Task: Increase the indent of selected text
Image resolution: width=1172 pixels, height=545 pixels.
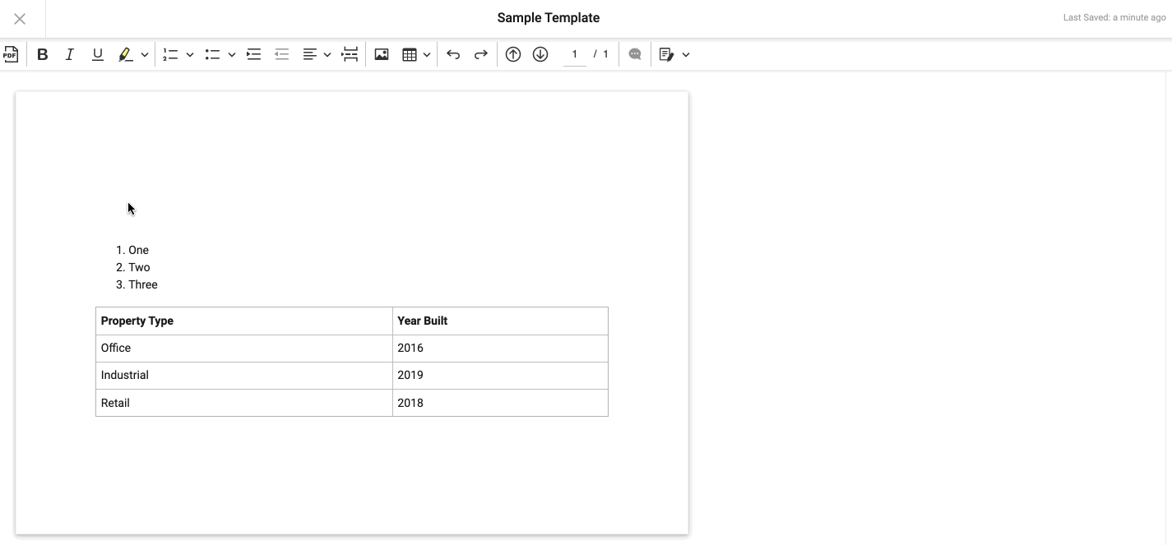Action: pos(253,53)
